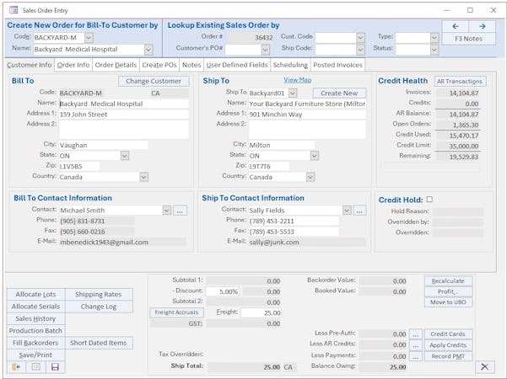The width and height of the screenshot is (507, 379).
Task: Open the Posted Invoices tab
Action: [x=338, y=65]
